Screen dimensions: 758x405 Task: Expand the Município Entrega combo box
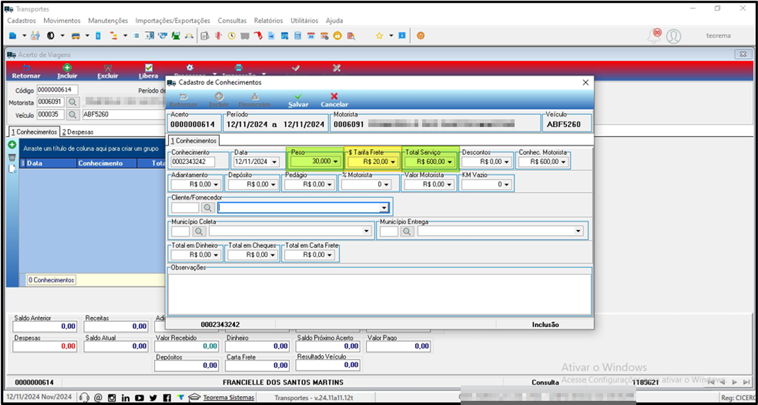[578, 231]
